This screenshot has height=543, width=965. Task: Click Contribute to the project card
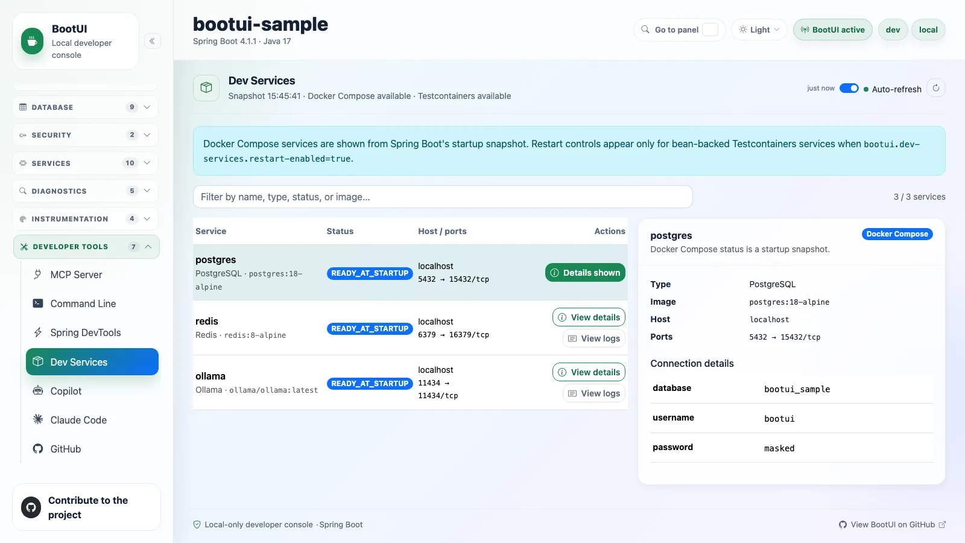click(x=86, y=507)
